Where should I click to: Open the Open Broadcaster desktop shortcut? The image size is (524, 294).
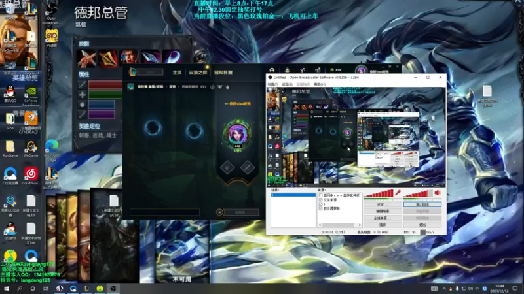[52, 13]
